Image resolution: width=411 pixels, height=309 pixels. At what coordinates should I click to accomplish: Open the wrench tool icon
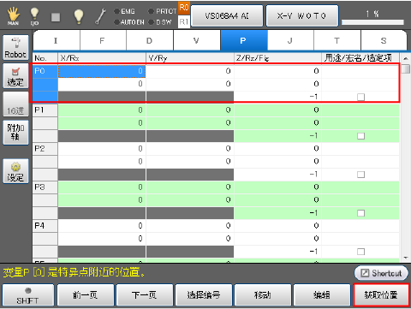click(100, 16)
